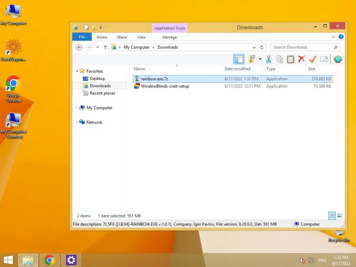Click the red X Delete icon

[x=301, y=59]
